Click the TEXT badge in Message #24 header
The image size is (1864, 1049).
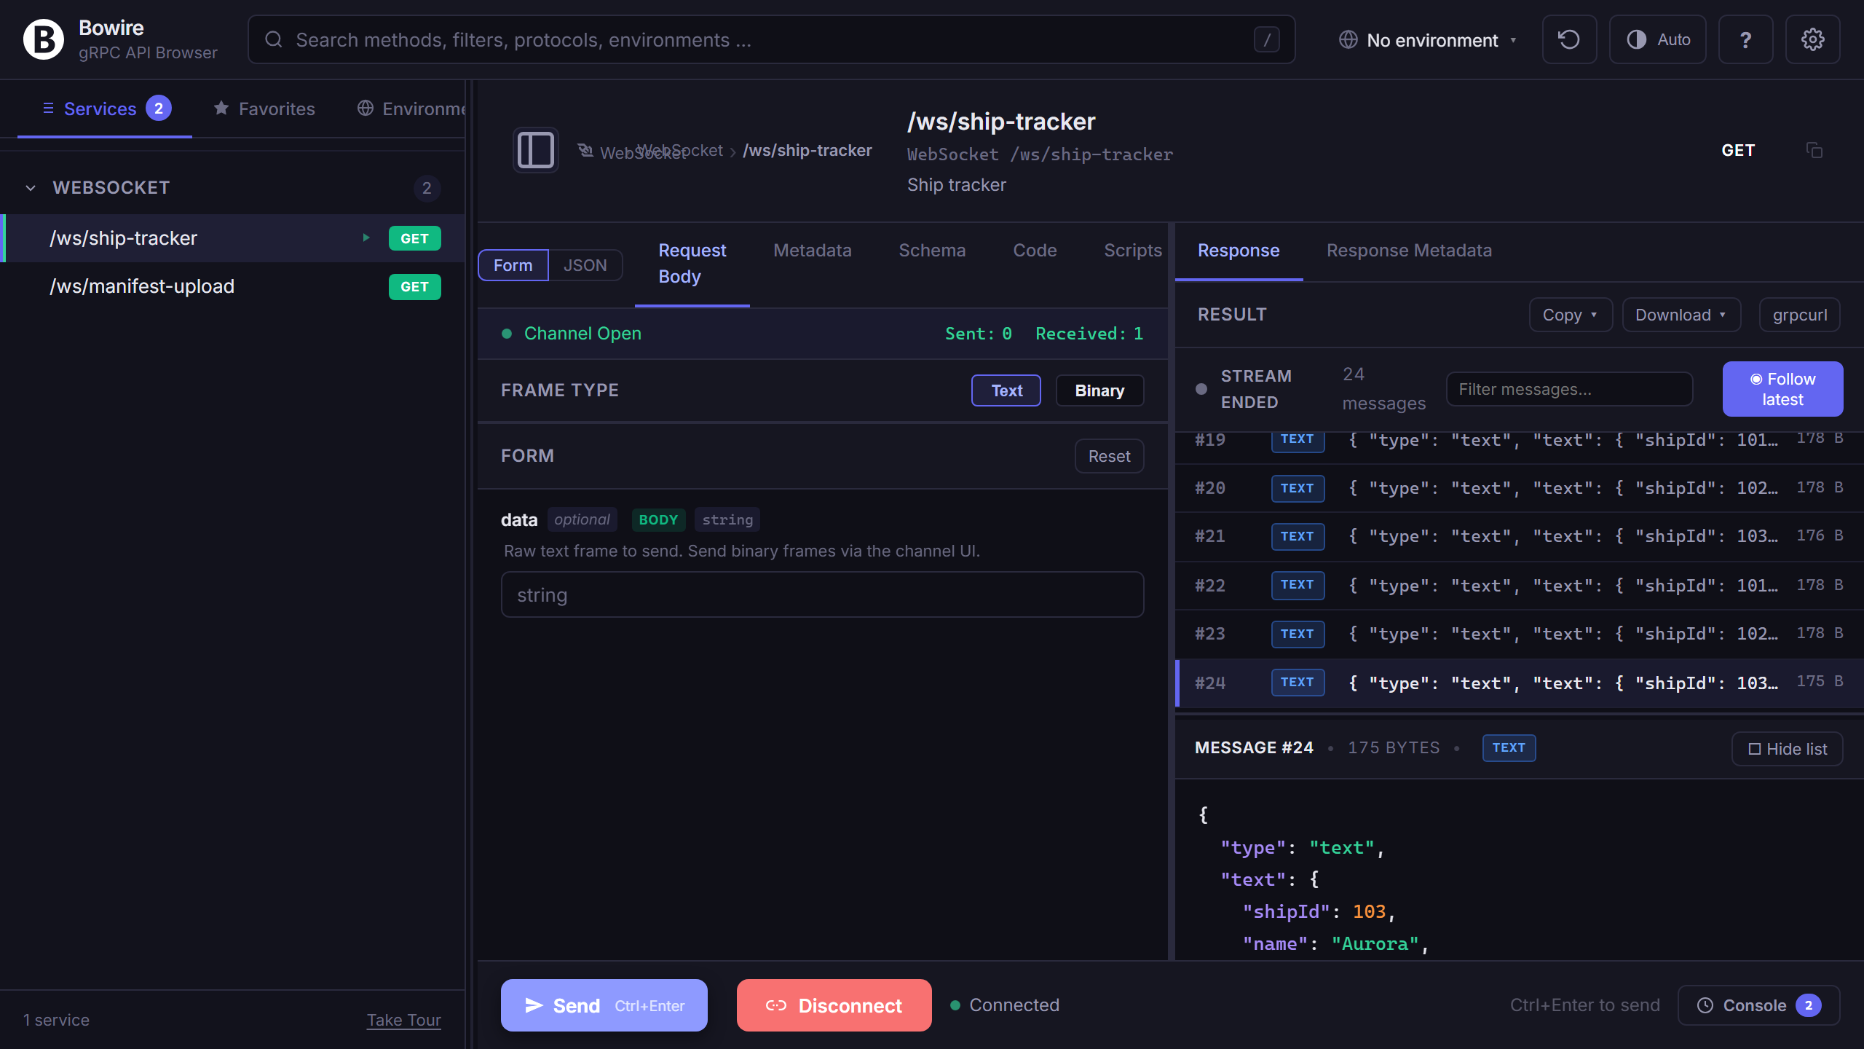pyautogui.click(x=1509, y=748)
